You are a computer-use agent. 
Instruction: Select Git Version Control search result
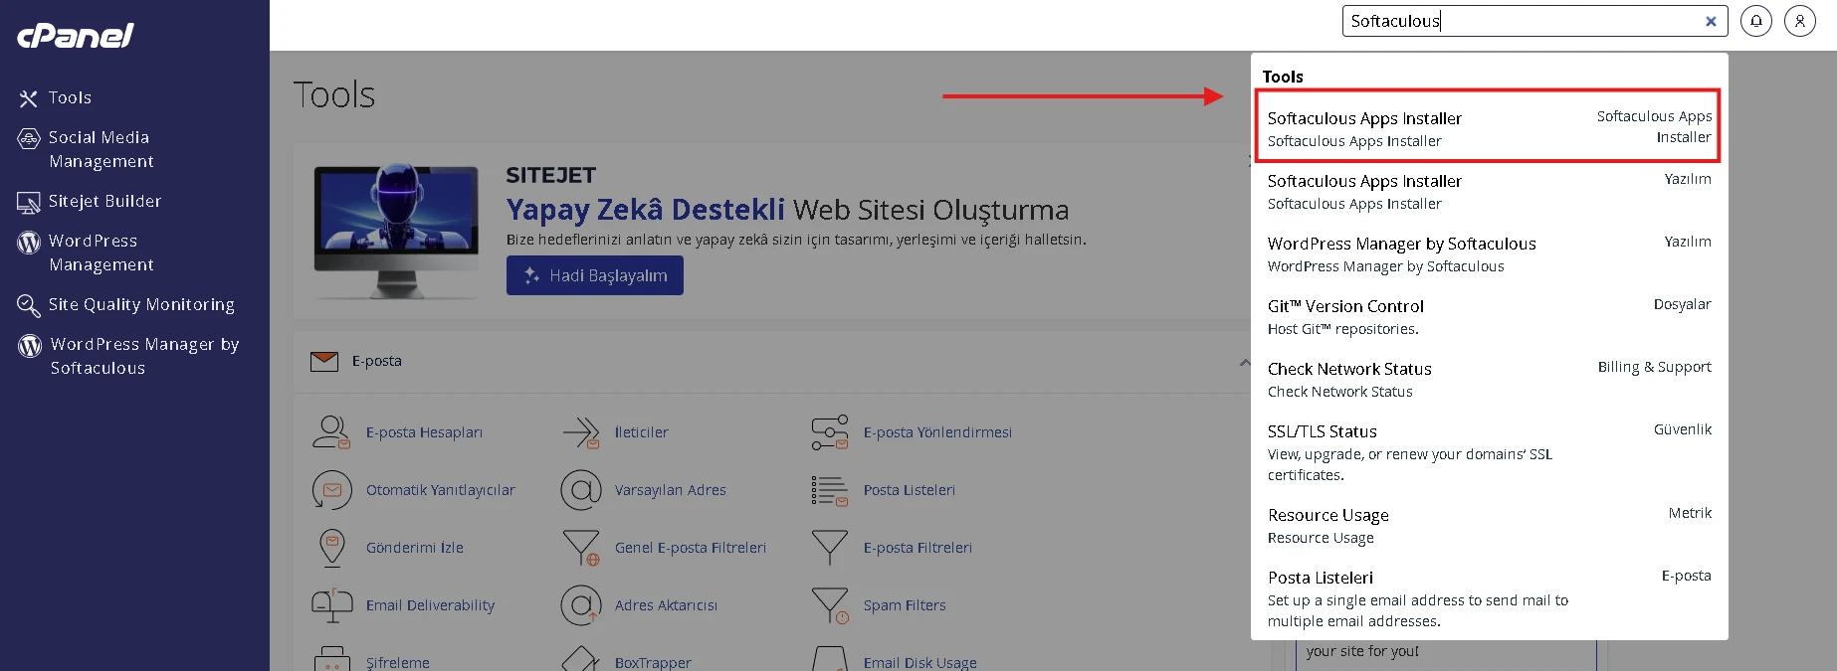1489,316
